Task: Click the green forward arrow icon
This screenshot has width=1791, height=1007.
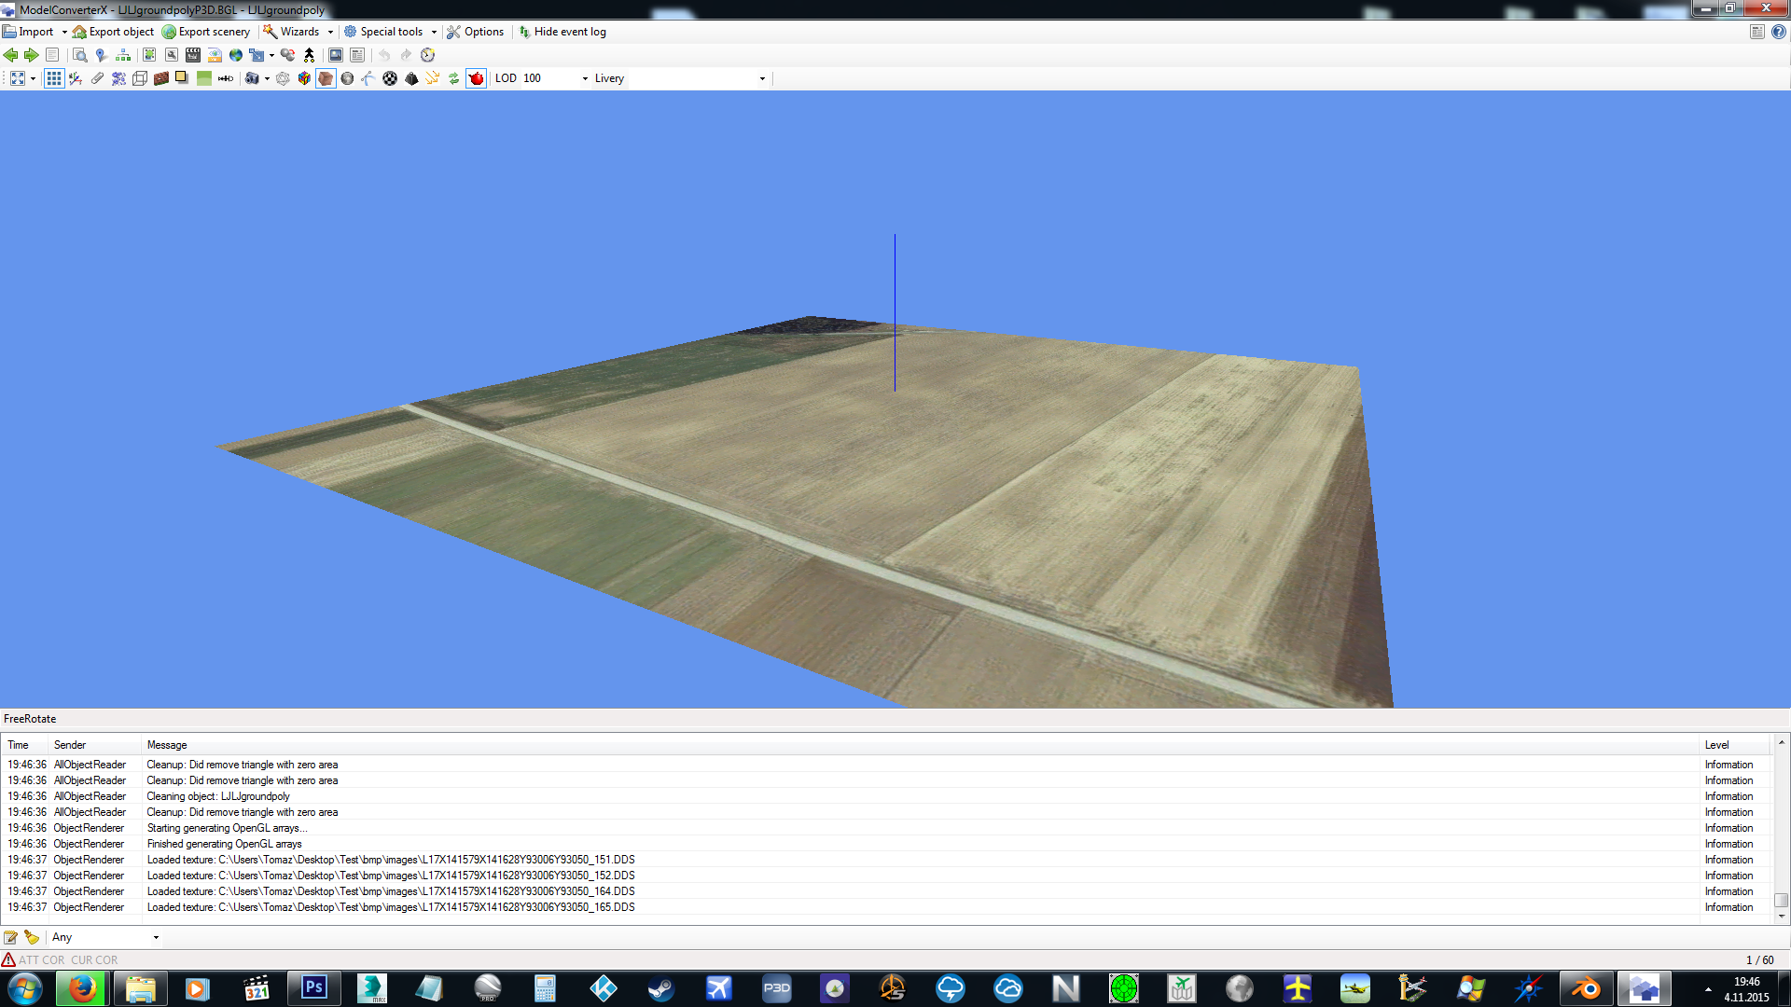Action: pos(31,55)
